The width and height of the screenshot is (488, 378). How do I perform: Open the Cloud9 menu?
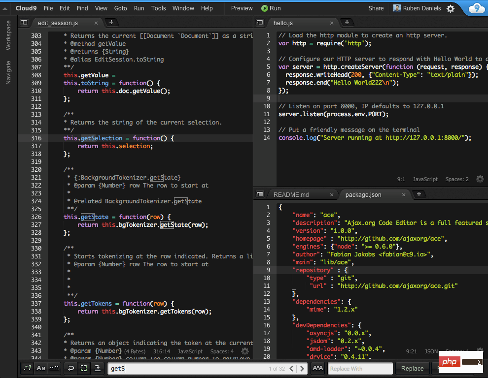pos(26,8)
